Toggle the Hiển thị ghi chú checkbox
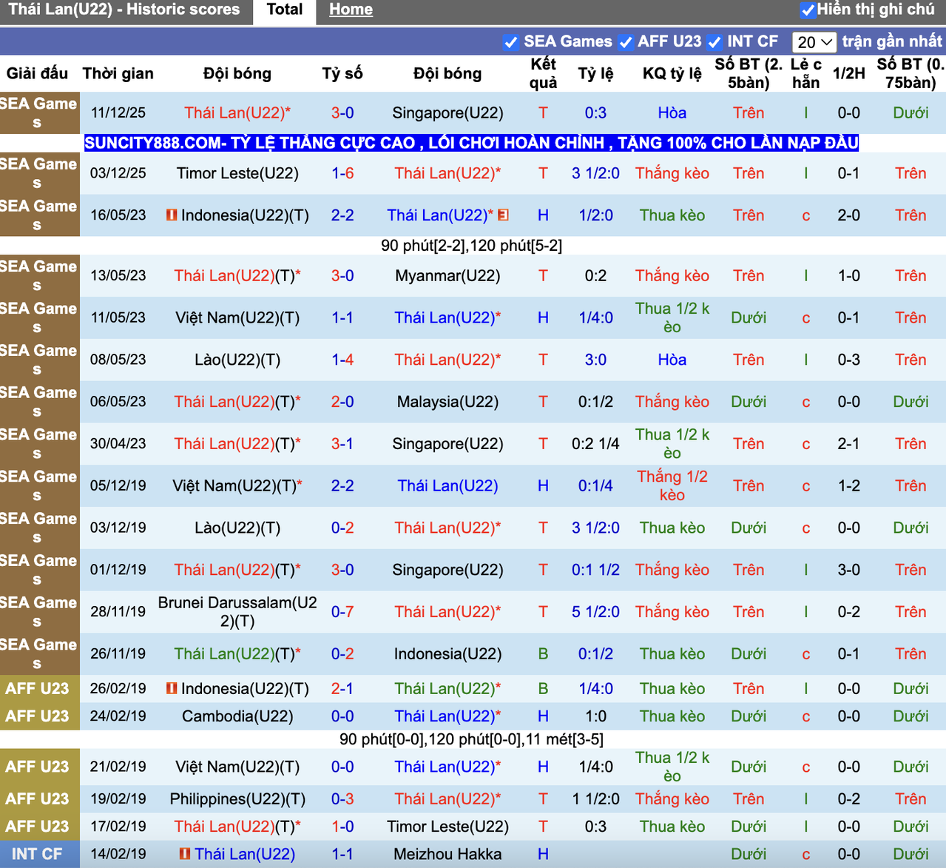 click(x=808, y=10)
